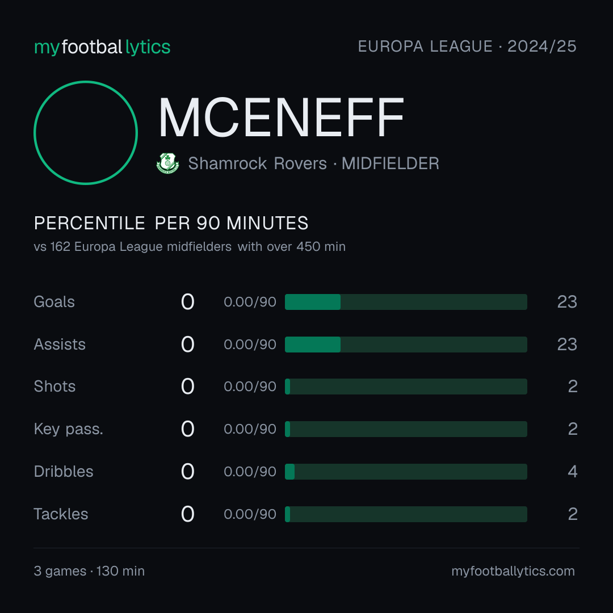
Task: Click the MCENEFF player name heading
Action: pos(281,117)
